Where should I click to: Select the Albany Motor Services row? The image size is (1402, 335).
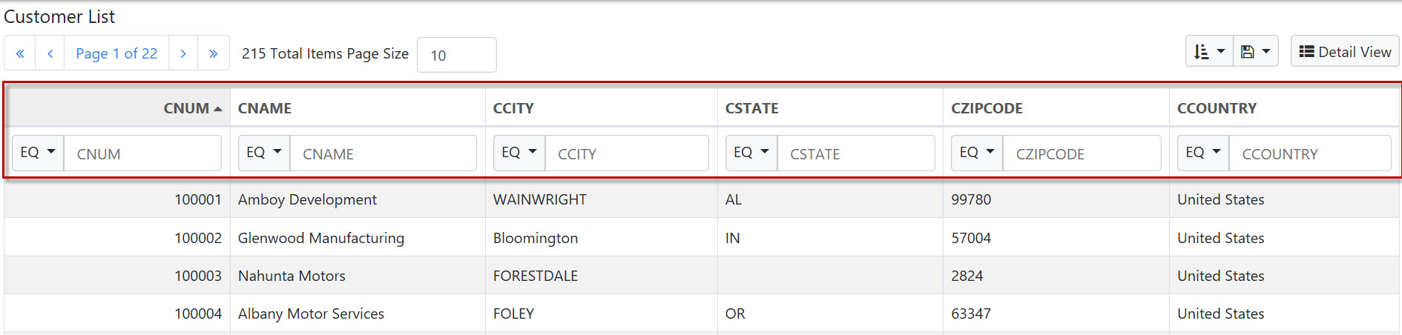pos(702,314)
